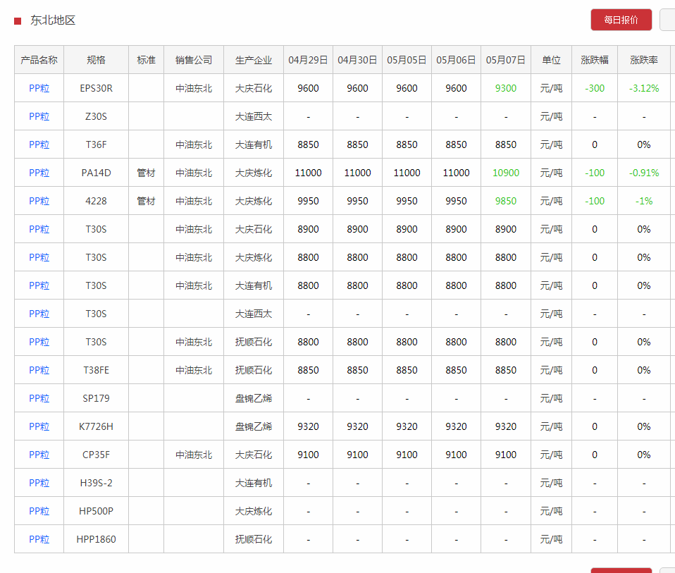Image resolution: width=675 pixels, height=573 pixels.
Task: Click the 05月05日 column header
Action: pos(407,60)
